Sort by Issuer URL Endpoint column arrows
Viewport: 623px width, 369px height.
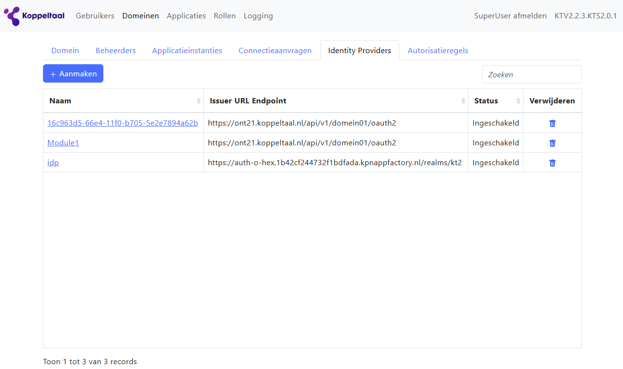[463, 101]
